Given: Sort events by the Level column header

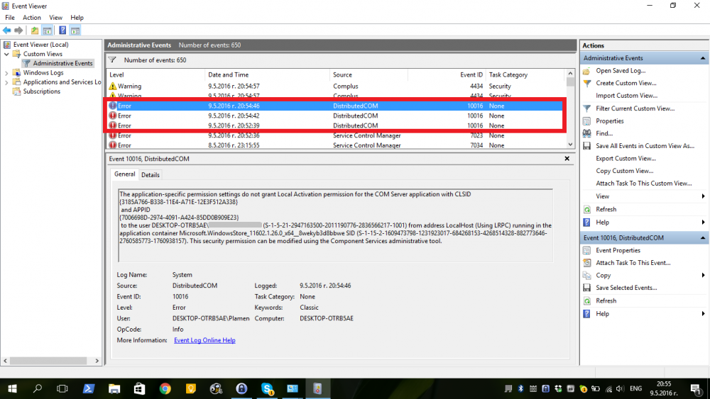Looking at the screenshot, I should click(155, 75).
